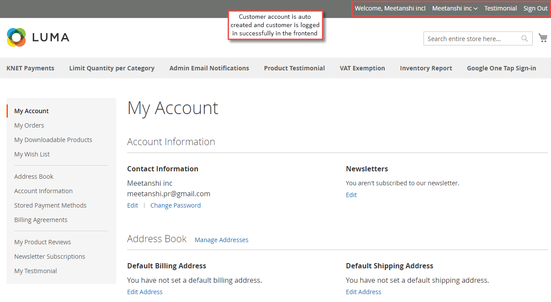Open Newsletter Subscriptions
Image resolution: width=551 pixels, height=302 pixels.
click(49, 257)
